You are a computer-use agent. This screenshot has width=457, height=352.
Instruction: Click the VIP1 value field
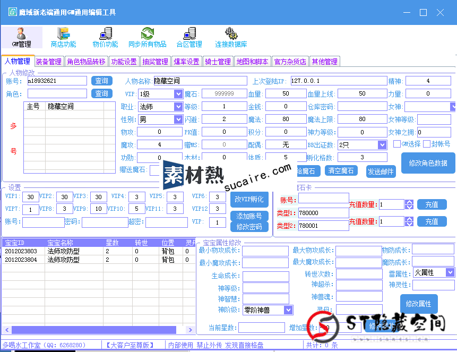click(x=31, y=197)
